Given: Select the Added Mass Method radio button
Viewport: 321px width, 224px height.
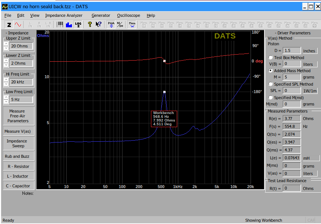Looking at the screenshot, I should (x=271, y=71).
